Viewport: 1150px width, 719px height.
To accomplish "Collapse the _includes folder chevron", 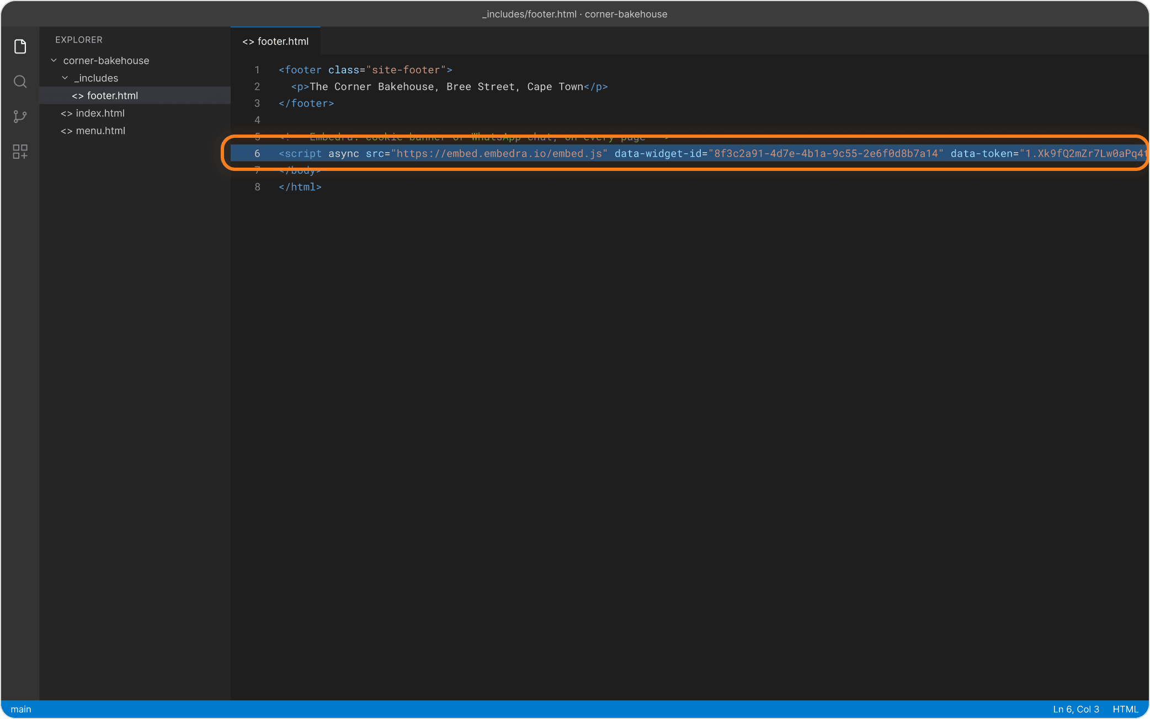I will click(65, 78).
